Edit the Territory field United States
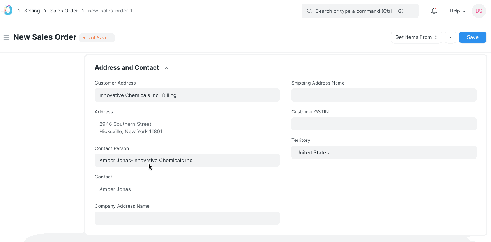The width and height of the screenshot is (491, 242). tap(384, 152)
